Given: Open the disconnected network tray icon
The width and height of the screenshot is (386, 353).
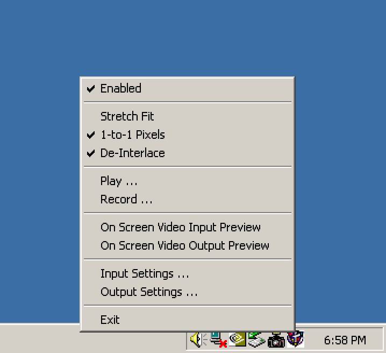Looking at the screenshot, I should point(218,340).
